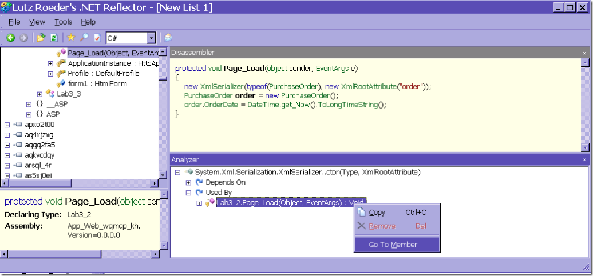
Task: Expand the __ASP namespace node
Action: (29, 104)
